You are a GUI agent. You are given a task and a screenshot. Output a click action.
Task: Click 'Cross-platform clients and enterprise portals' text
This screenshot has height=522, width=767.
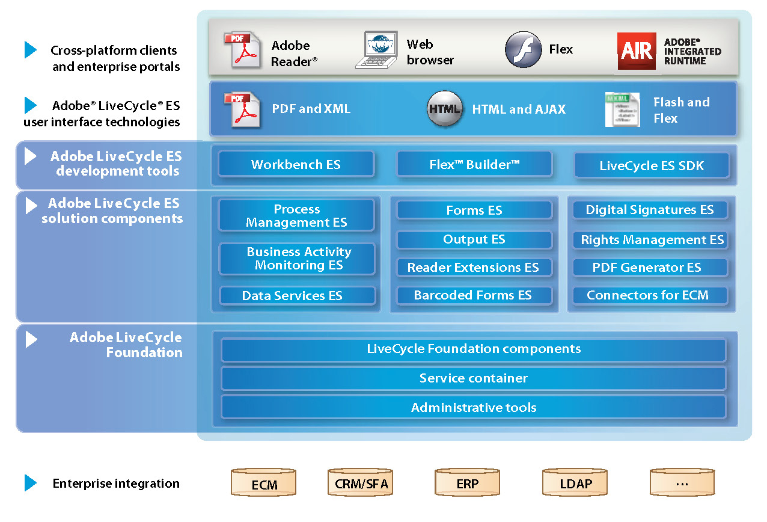115,58
